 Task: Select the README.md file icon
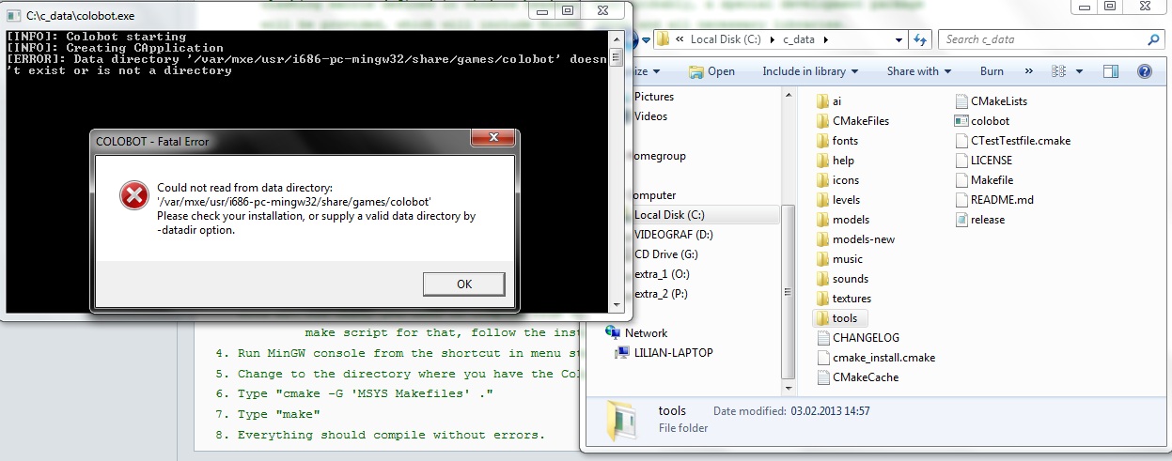[x=961, y=200]
